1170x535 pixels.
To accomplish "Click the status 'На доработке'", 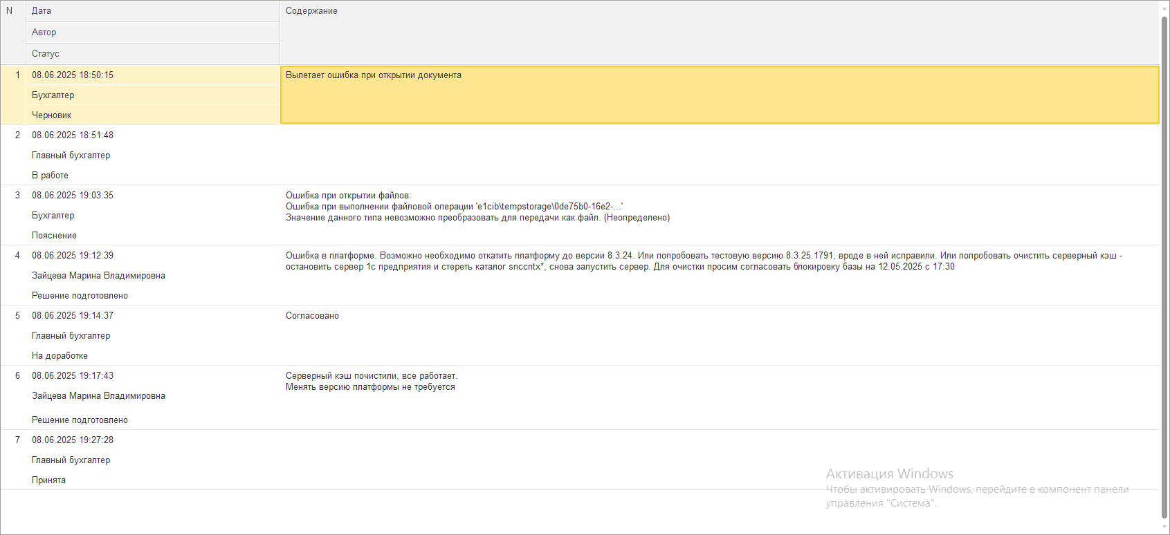I will click(x=60, y=356).
